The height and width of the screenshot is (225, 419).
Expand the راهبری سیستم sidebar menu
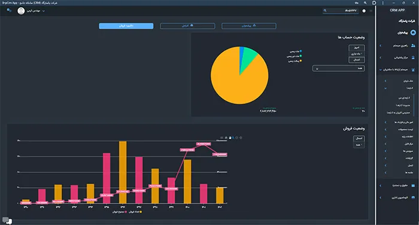click(397, 45)
